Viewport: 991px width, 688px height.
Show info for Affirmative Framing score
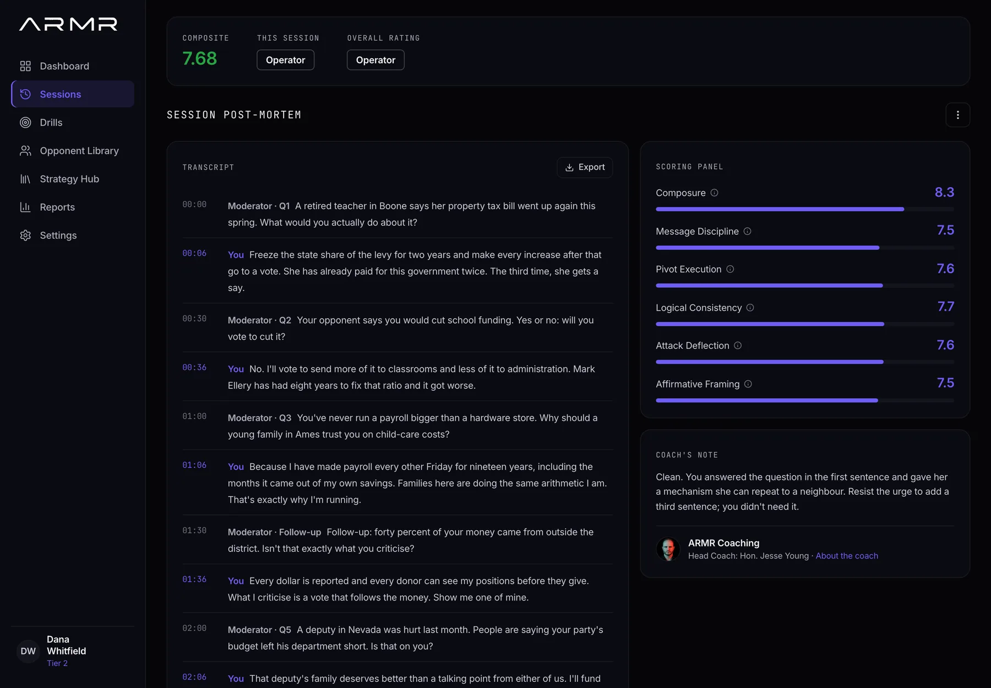(x=748, y=384)
